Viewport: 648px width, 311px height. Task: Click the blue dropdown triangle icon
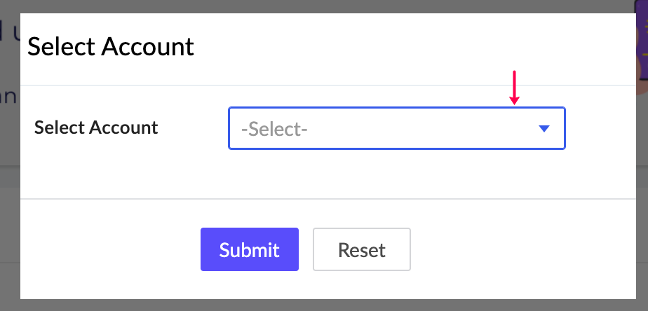(544, 129)
